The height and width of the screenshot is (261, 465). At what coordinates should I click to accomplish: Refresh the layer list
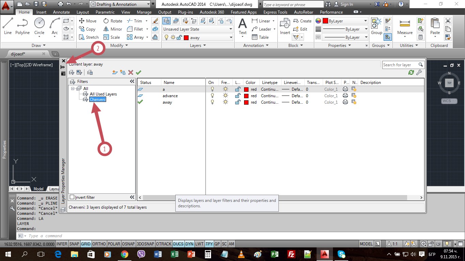411,72
